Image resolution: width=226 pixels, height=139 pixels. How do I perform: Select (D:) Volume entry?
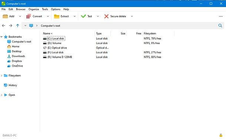54,43
